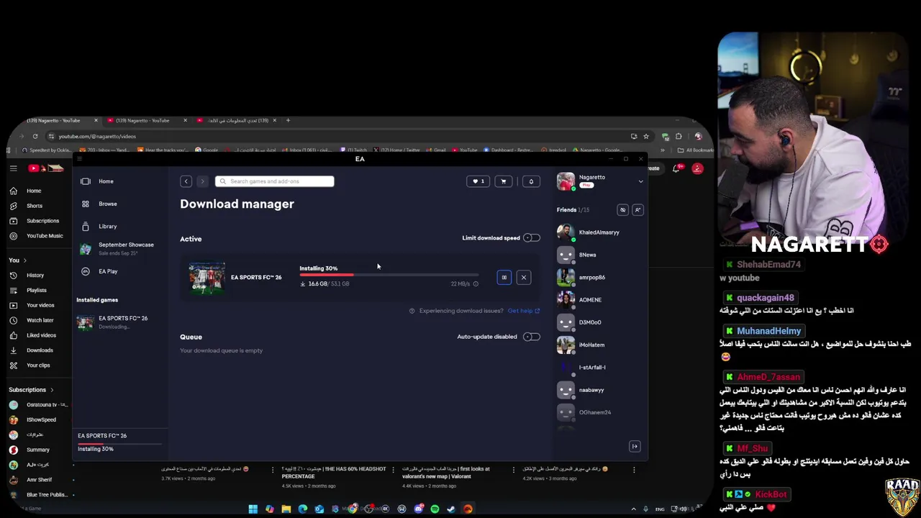Screen dimensions: 921x518
Task: Open the EA app hamburger menu
Action: pos(80,159)
